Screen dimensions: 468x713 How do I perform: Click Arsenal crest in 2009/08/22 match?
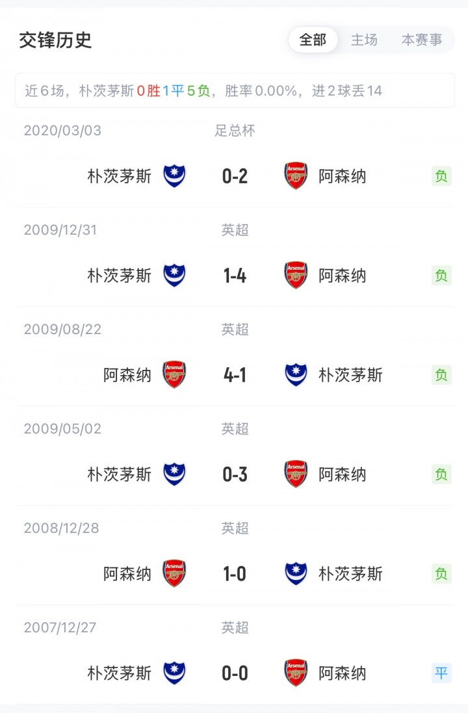[174, 375]
